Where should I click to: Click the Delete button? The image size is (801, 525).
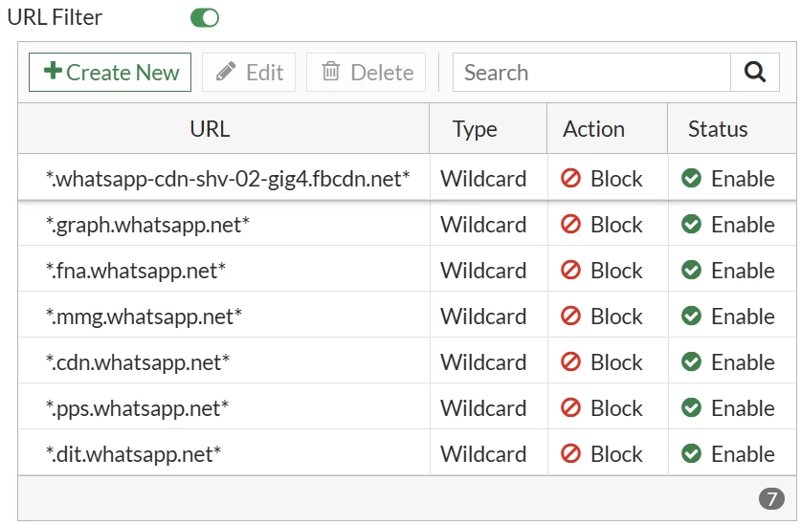(366, 73)
